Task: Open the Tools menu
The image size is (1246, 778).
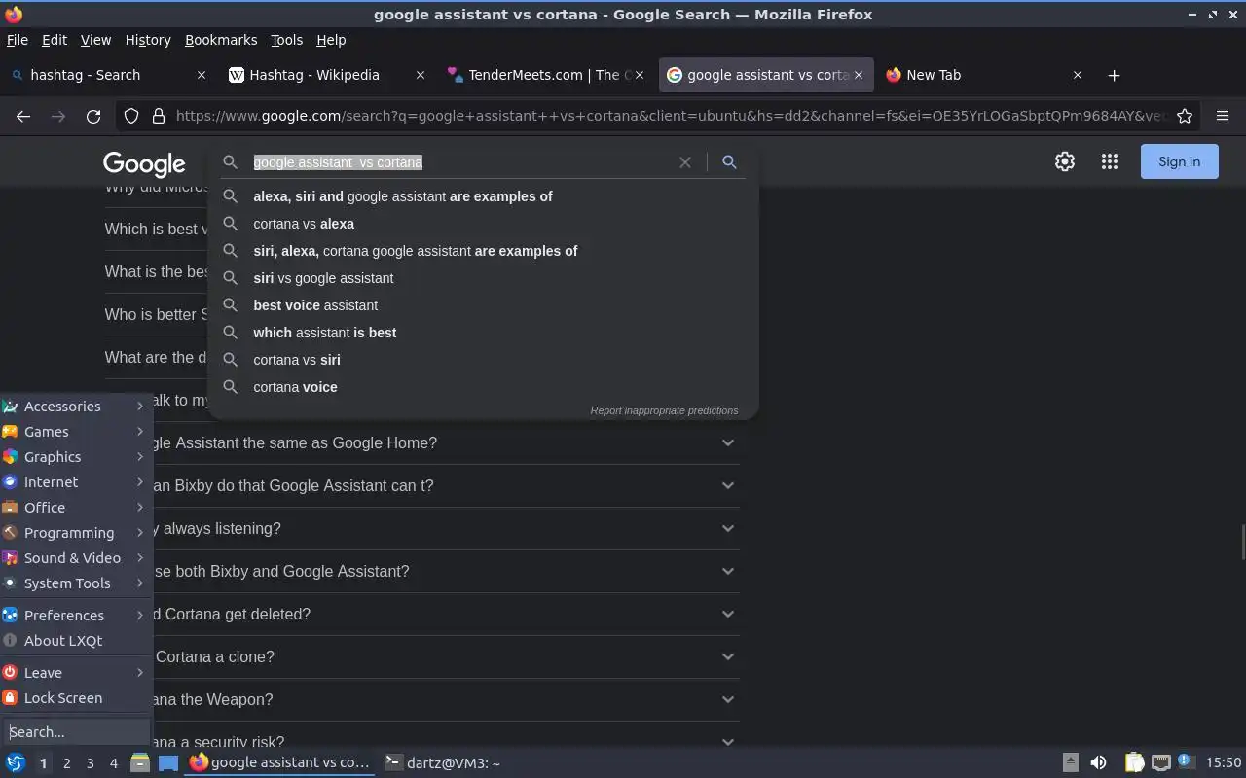Action: pyautogui.click(x=286, y=40)
